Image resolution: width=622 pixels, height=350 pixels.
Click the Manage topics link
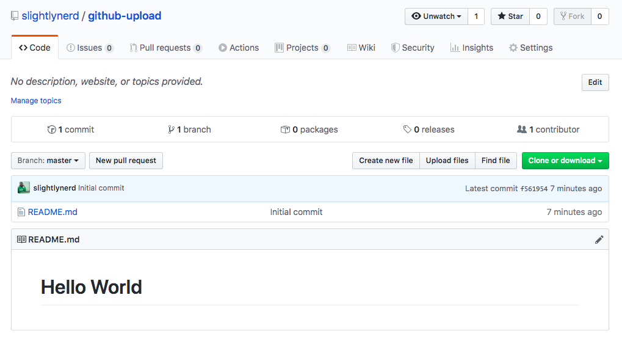point(36,101)
